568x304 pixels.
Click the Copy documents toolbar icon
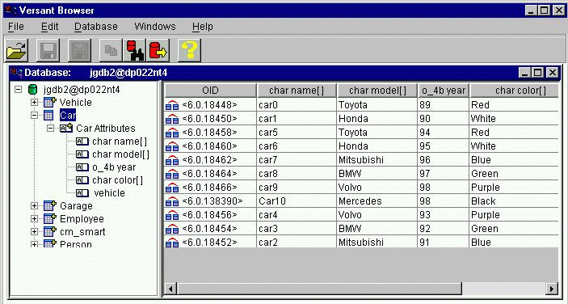click(111, 50)
